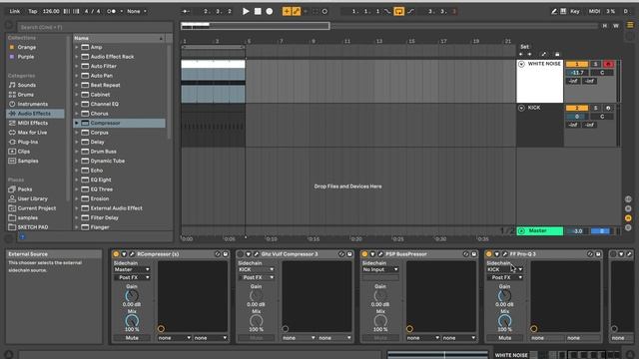639x359 pixels.
Task: Click the Key map mode button
Action: (x=575, y=11)
